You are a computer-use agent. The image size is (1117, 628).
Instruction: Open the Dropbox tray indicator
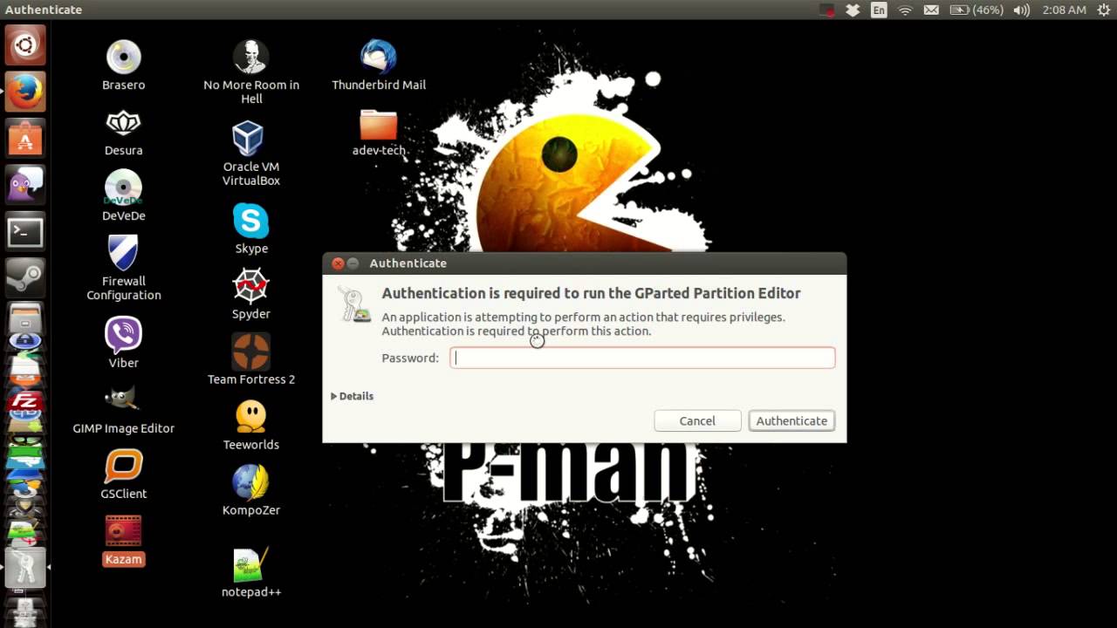point(853,10)
